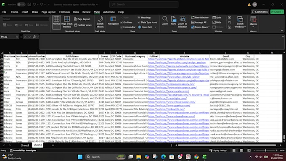286x161 pixels.
Task: Open the Insert tab
Action: tap(25, 12)
